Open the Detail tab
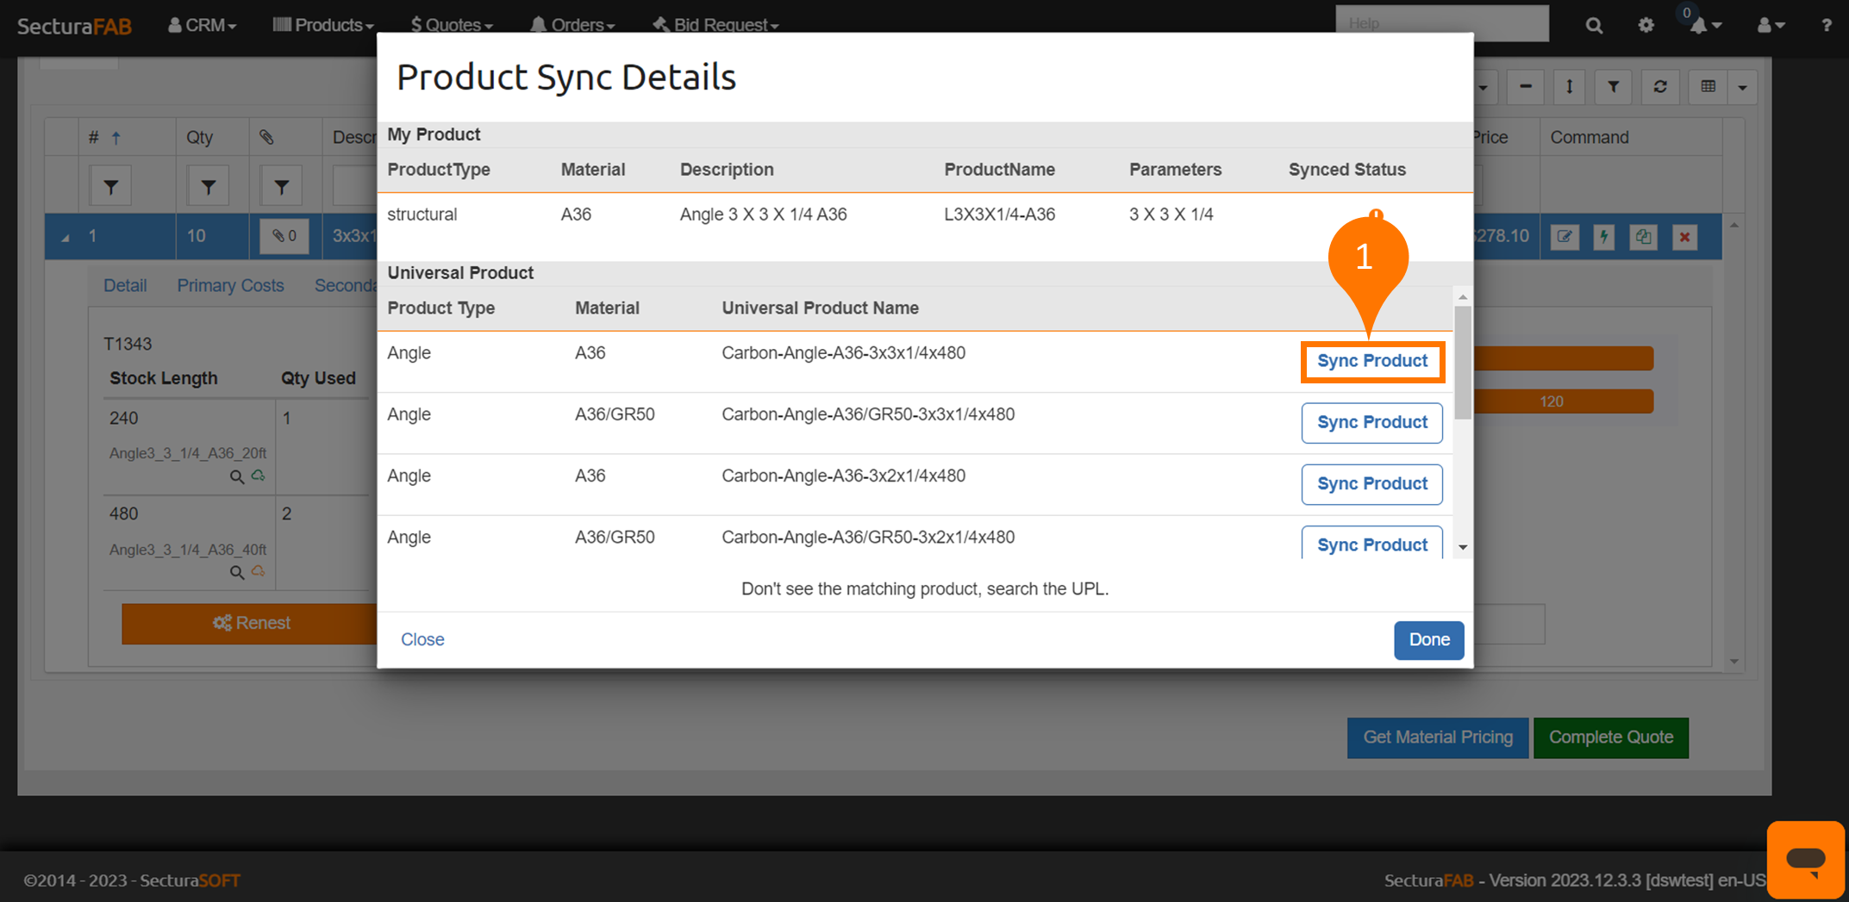 pos(125,286)
